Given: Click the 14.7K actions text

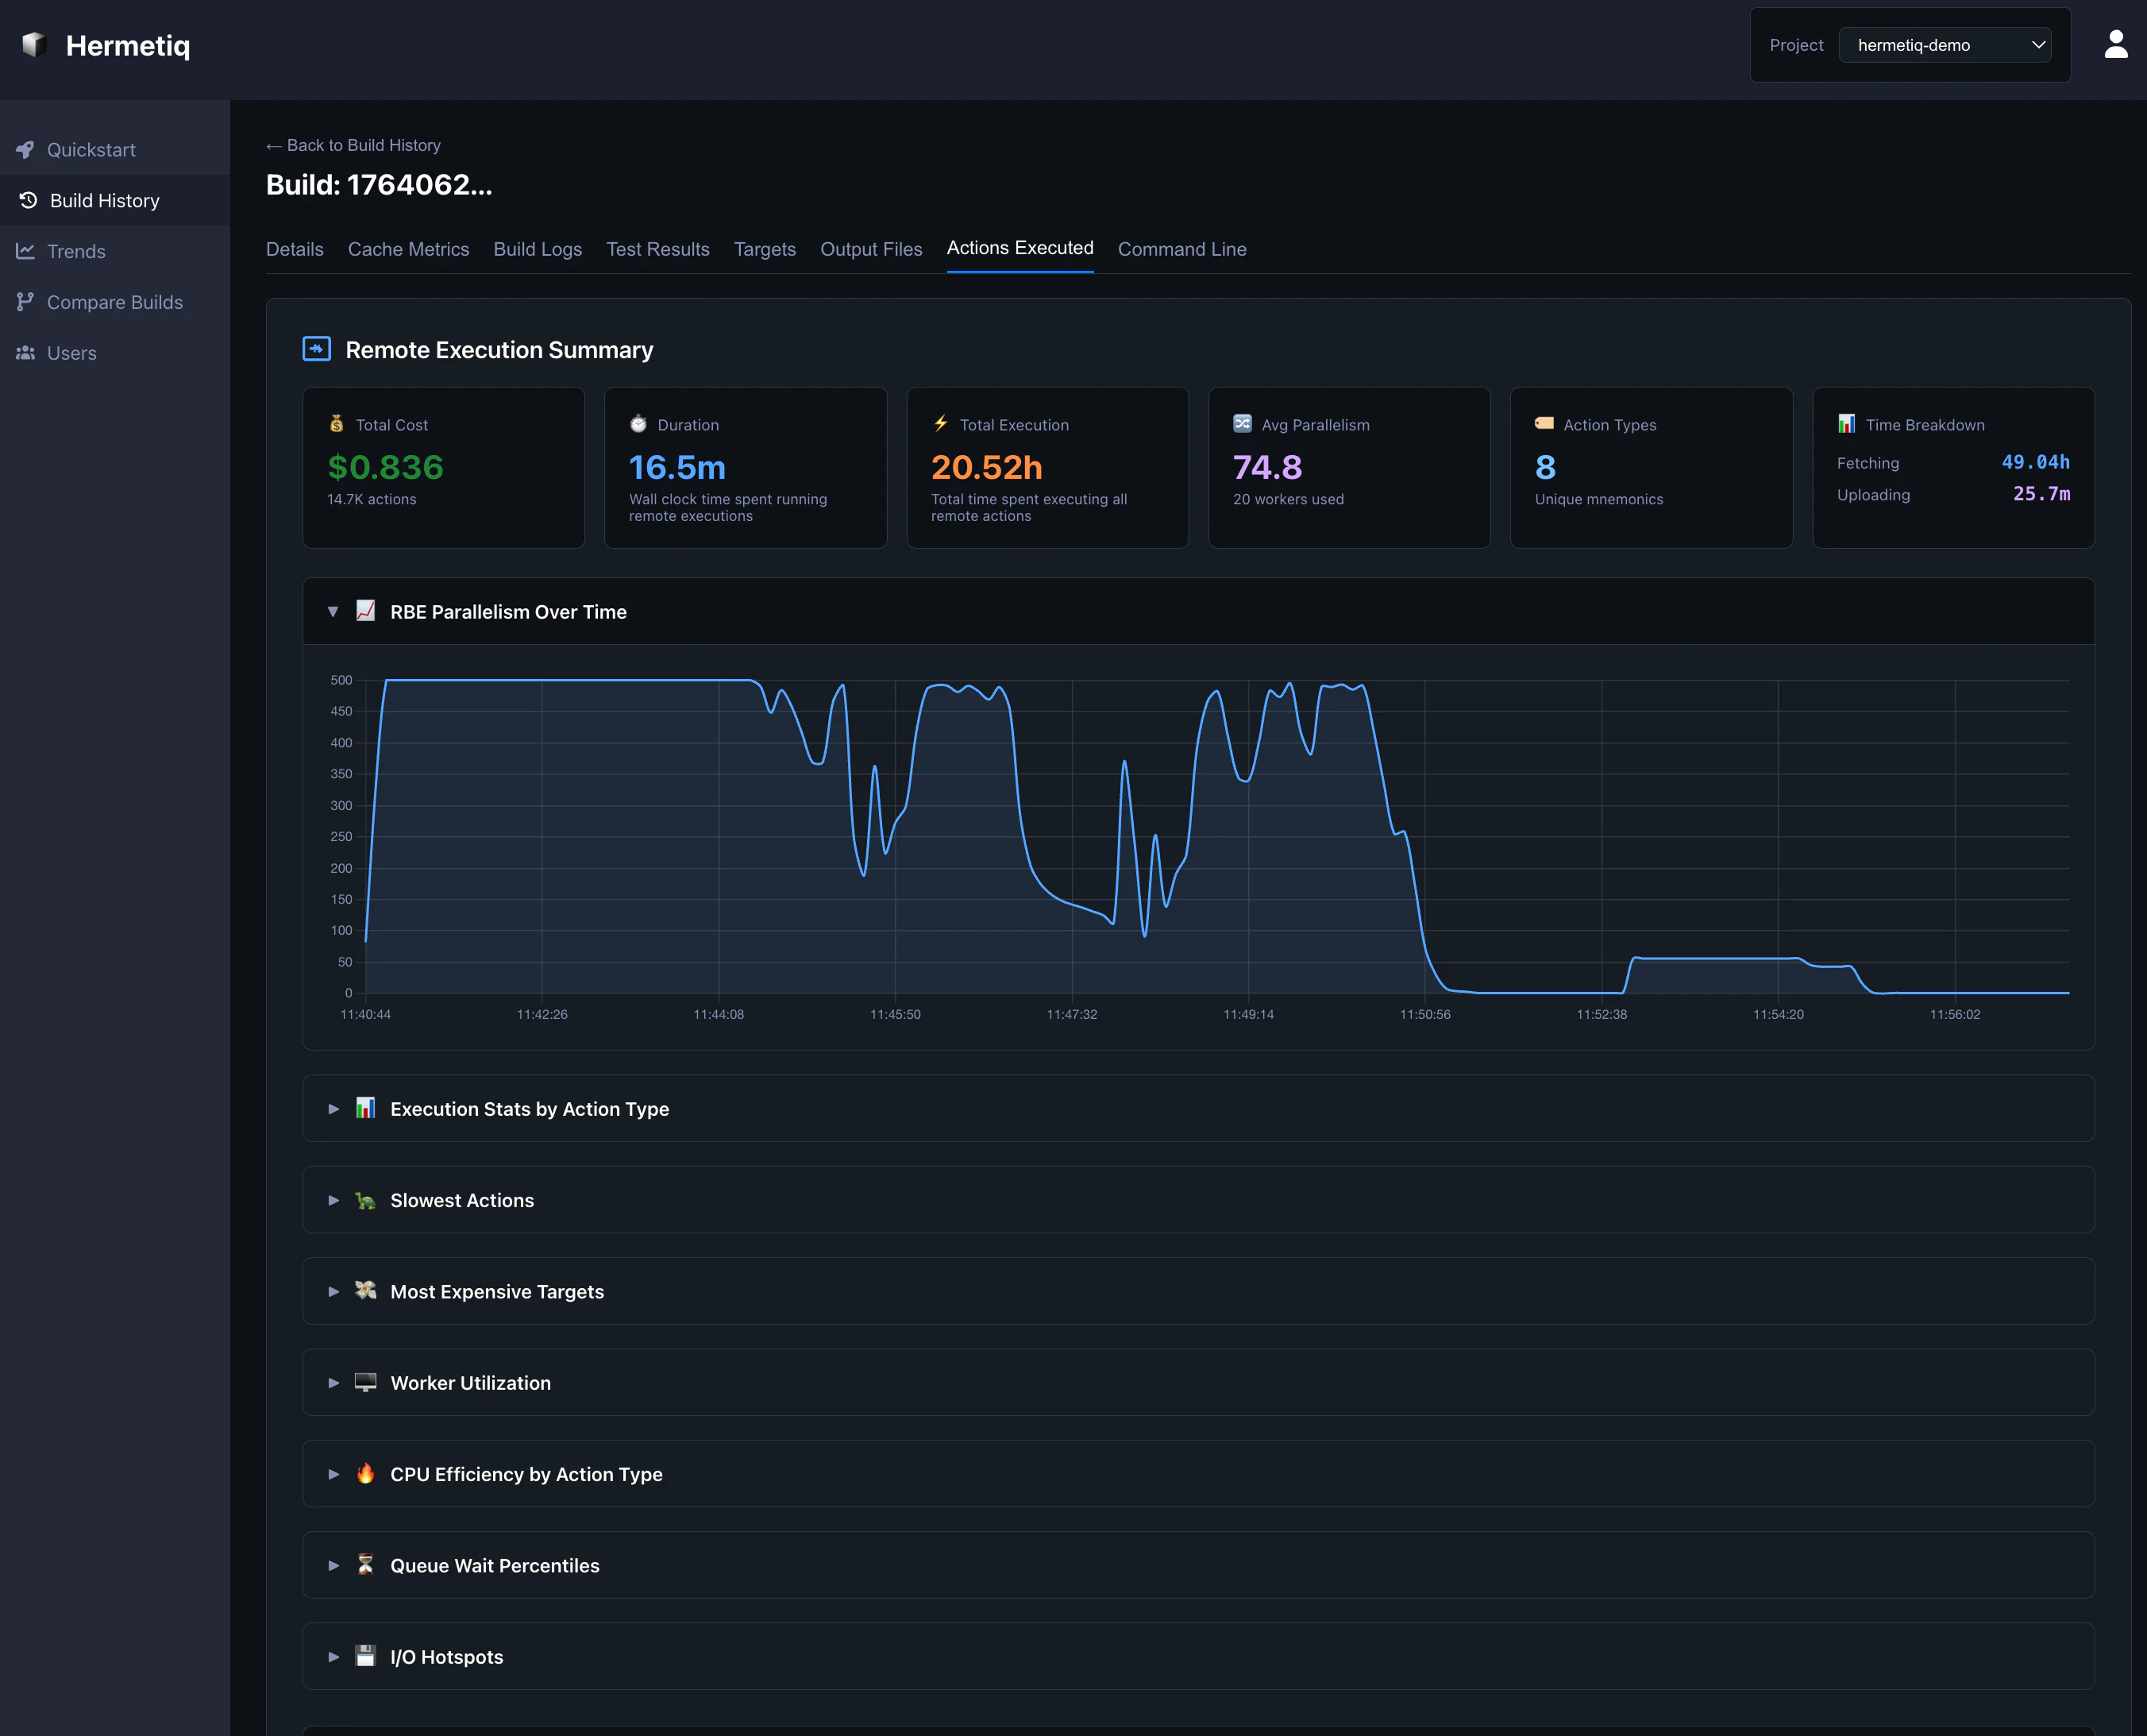Looking at the screenshot, I should (x=372, y=499).
